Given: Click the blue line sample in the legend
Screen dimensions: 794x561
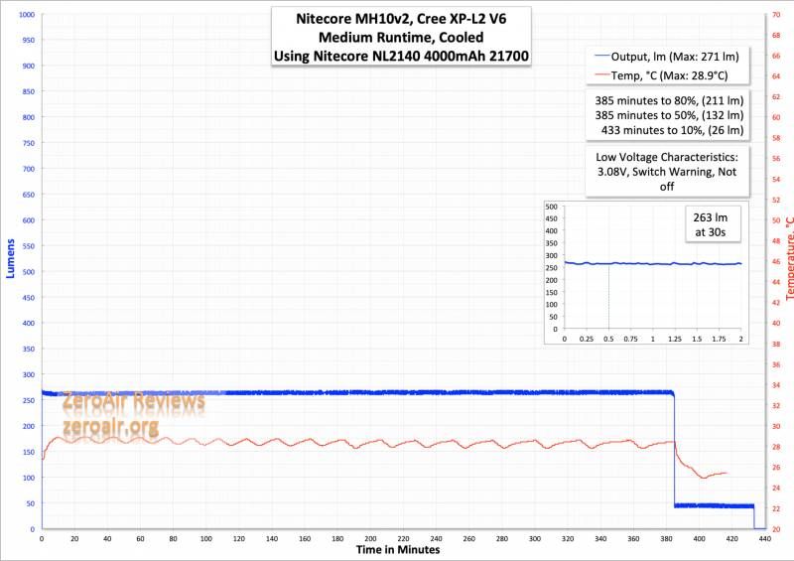Looking at the screenshot, I should pos(602,56).
